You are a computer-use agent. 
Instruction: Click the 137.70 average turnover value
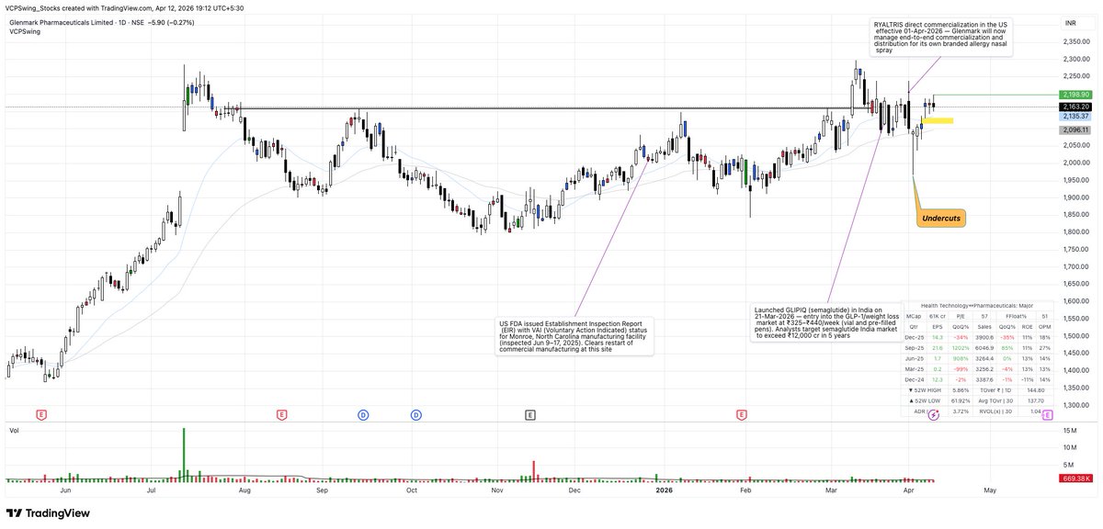click(x=1036, y=400)
